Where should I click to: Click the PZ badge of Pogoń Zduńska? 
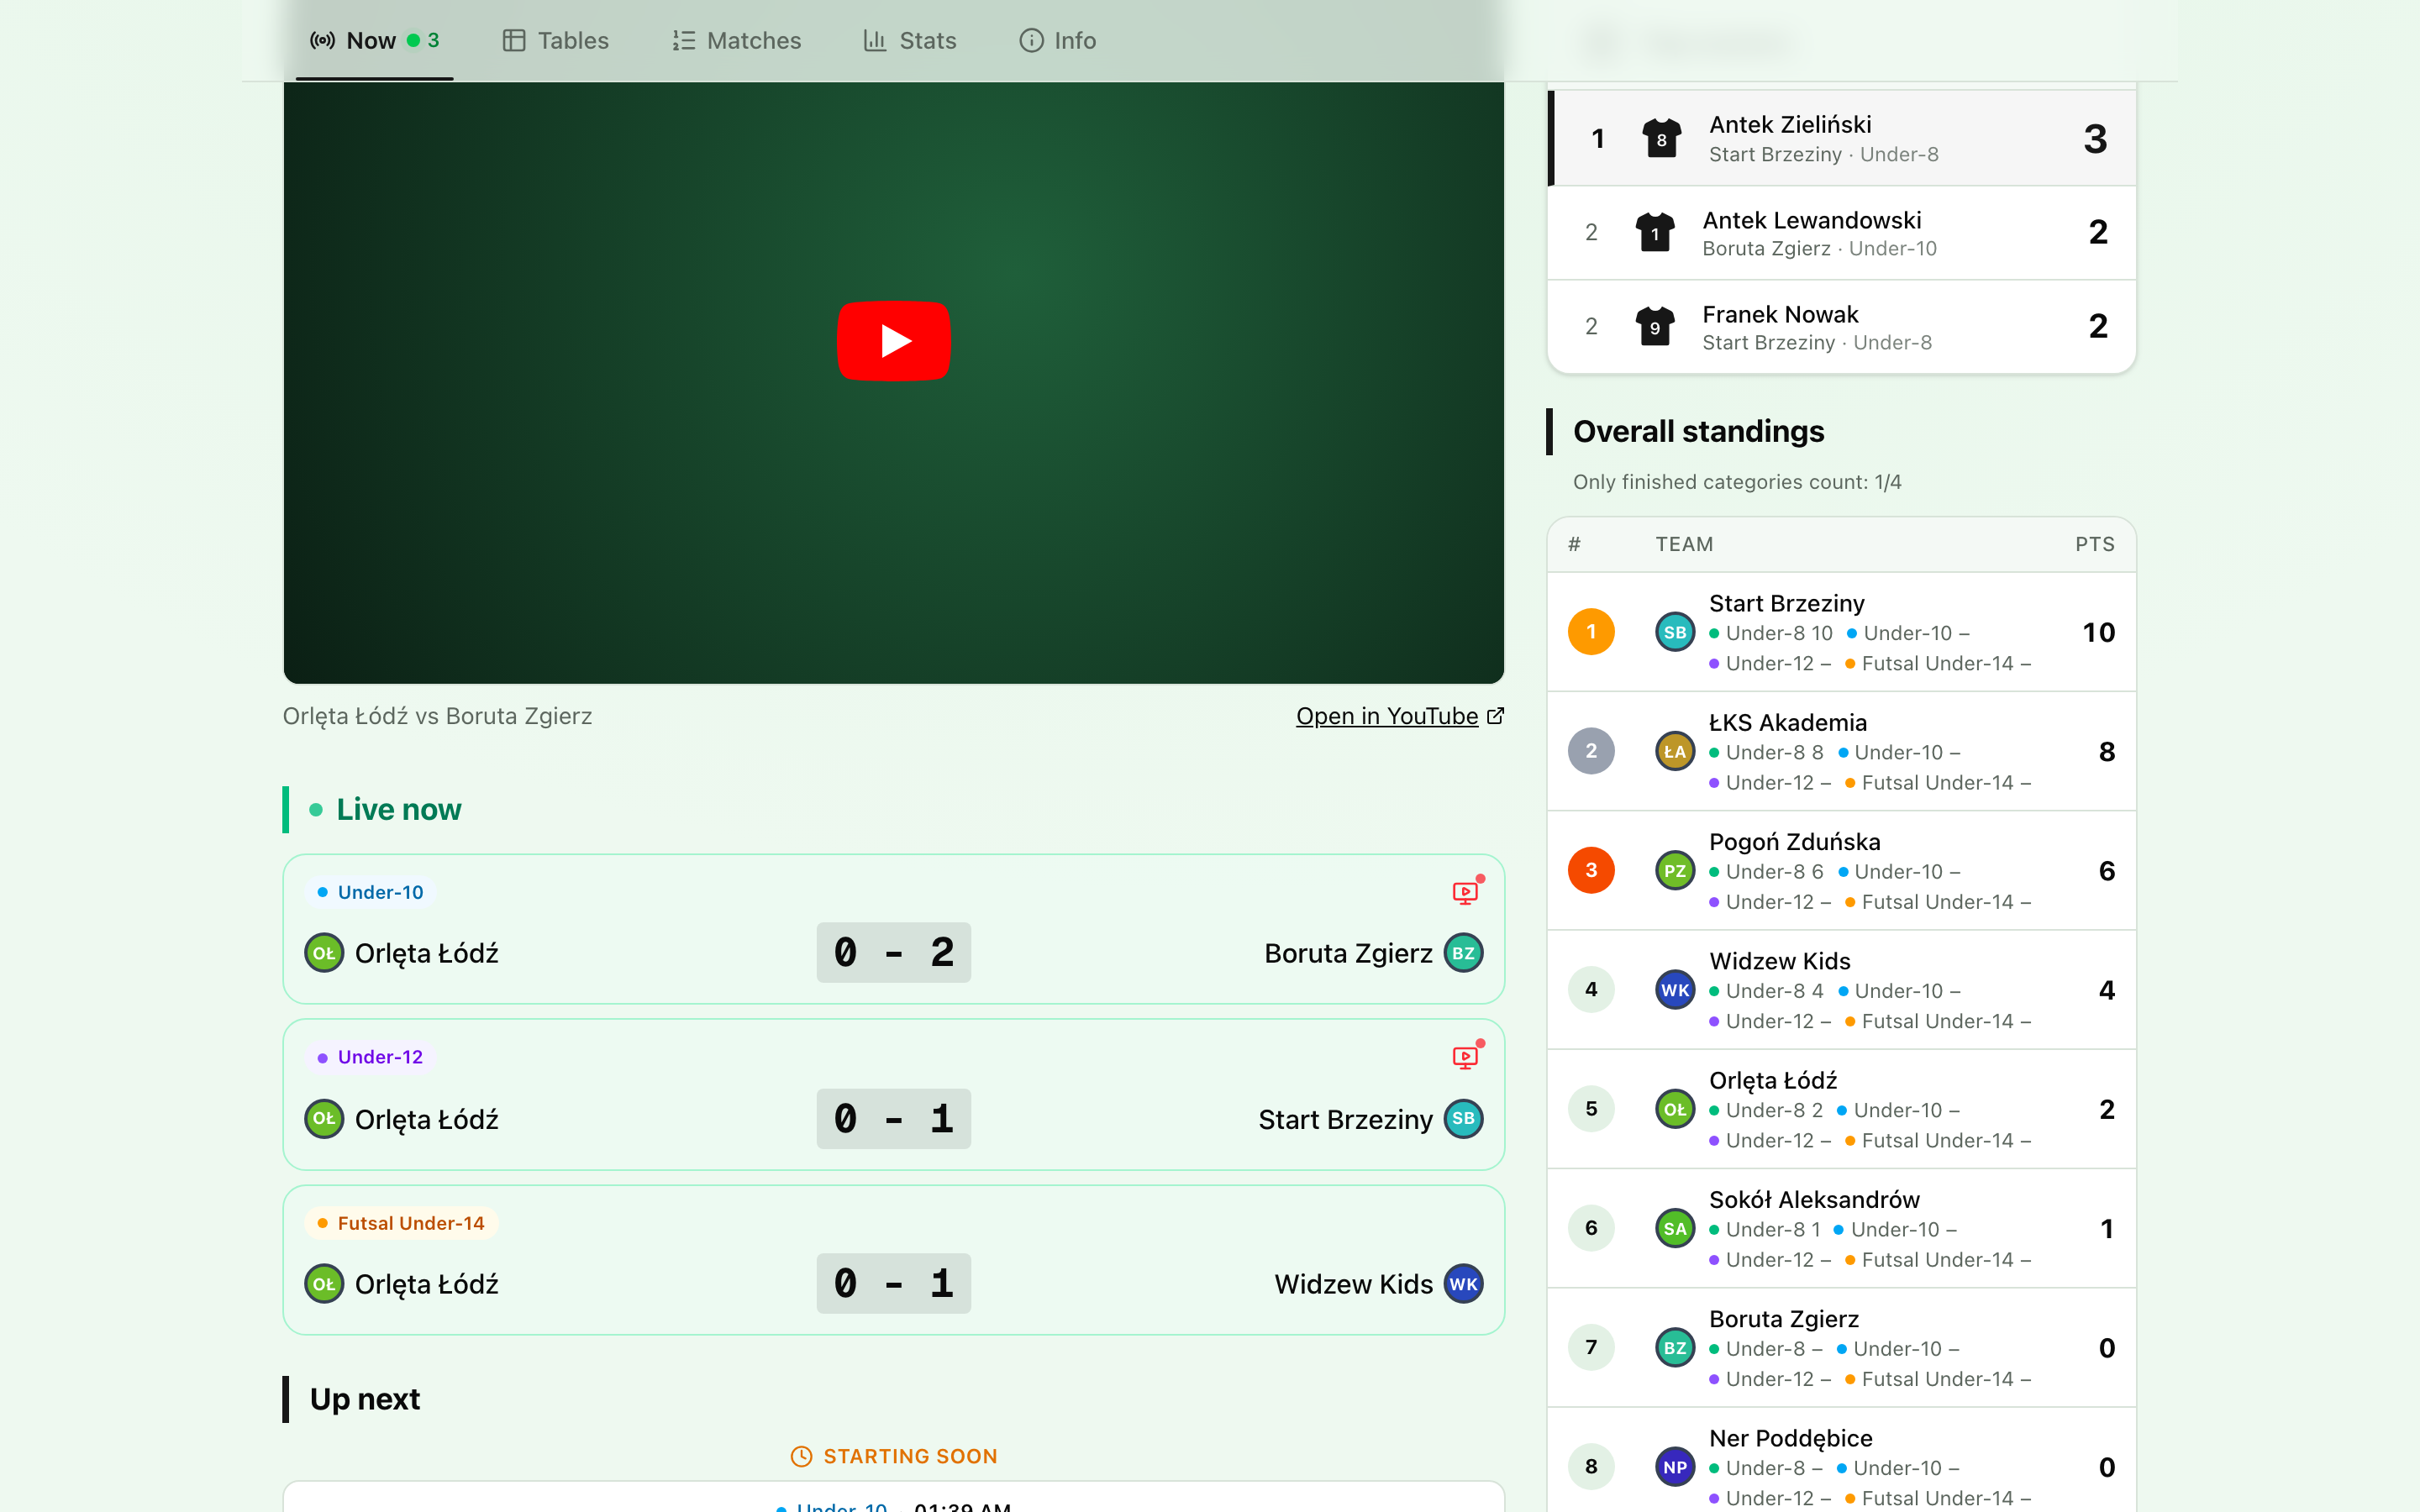coord(1675,870)
